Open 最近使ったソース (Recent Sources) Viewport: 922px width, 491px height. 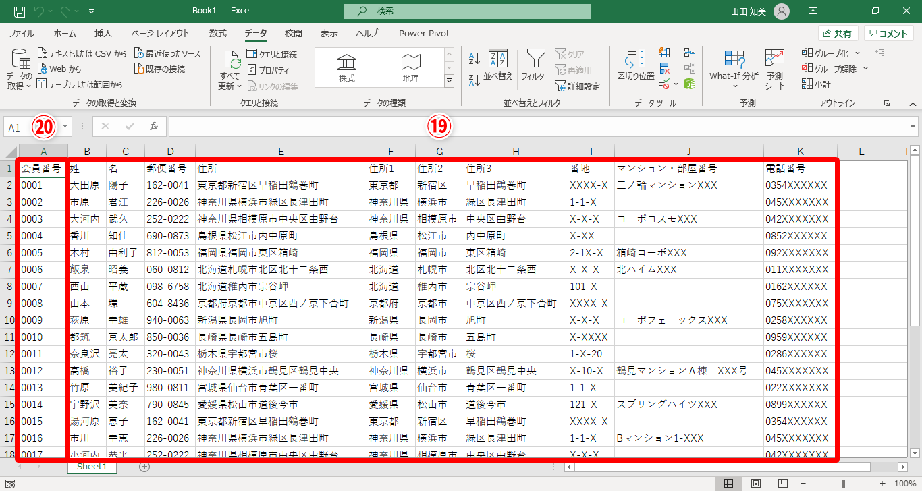coord(168,53)
